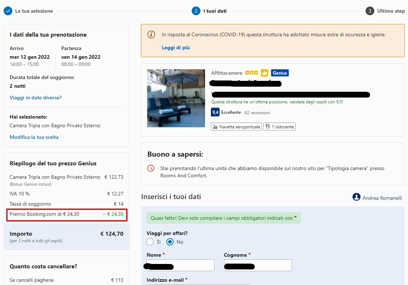
Task: Open the Leggi di più link
Action: click(x=176, y=47)
